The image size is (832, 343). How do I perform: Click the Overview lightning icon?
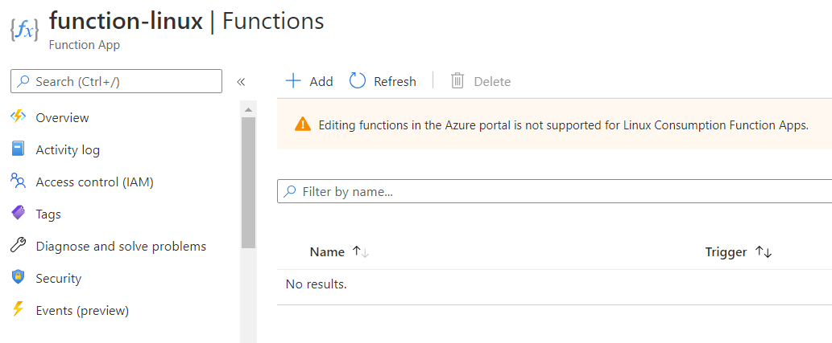18,117
